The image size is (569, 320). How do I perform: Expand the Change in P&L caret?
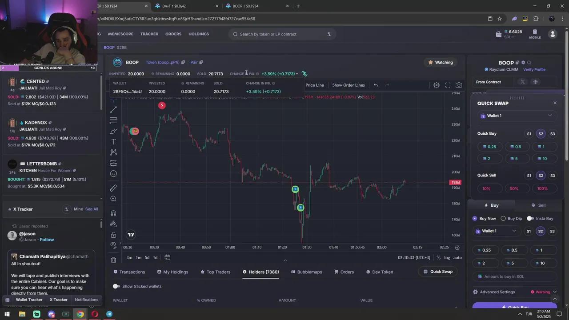click(x=297, y=74)
